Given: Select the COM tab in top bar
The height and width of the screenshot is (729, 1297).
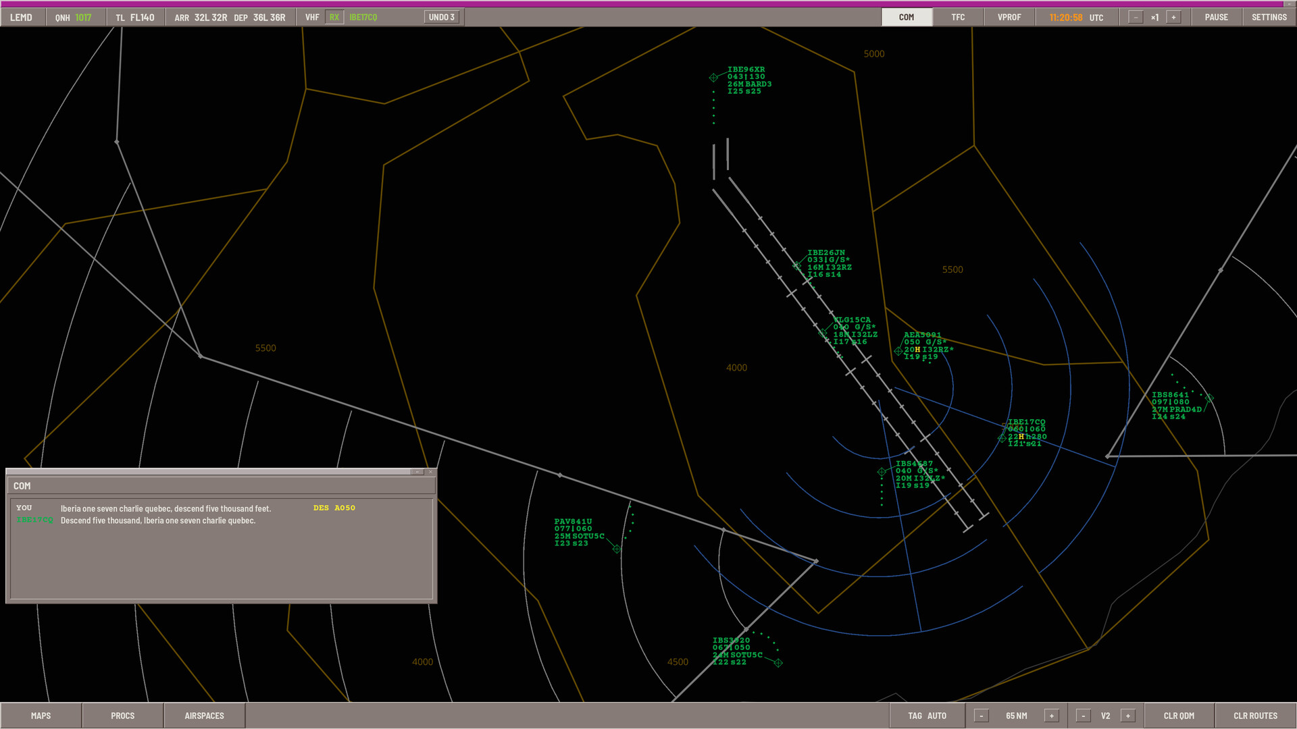Looking at the screenshot, I should (x=907, y=18).
